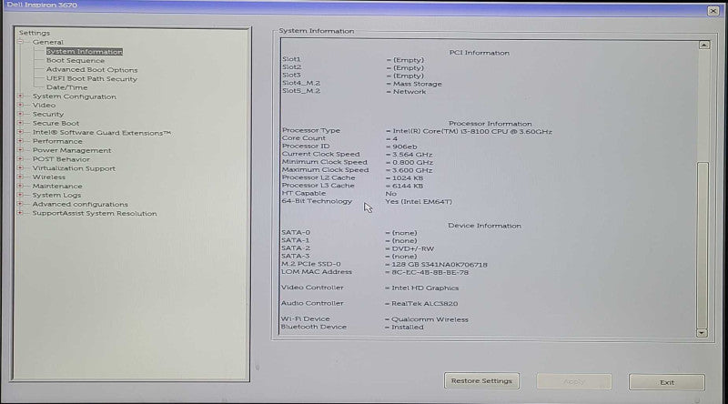Expand the Virtualization Support node
728x404 pixels.
click(x=20, y=168)
